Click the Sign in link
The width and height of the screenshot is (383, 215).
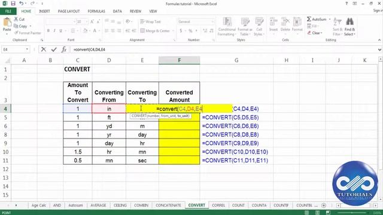tap(378, 11)
